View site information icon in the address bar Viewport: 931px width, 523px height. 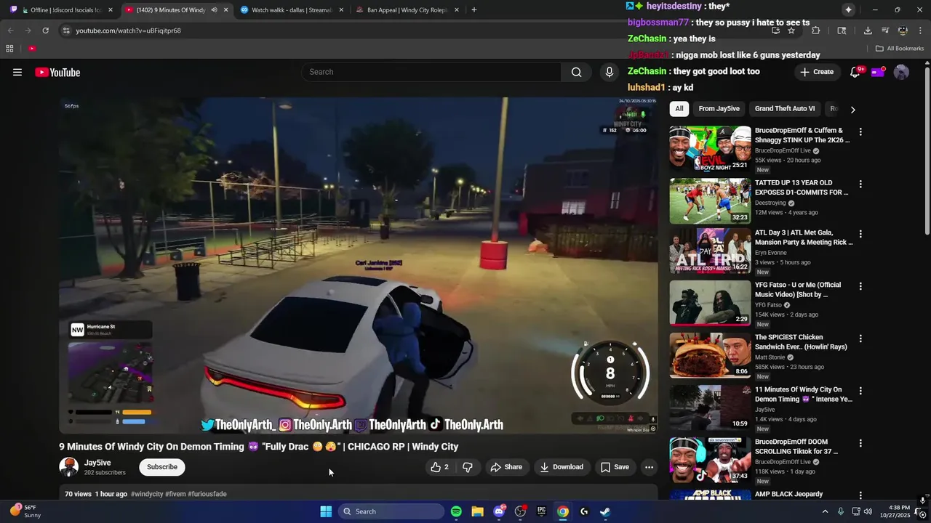(65, 31)
